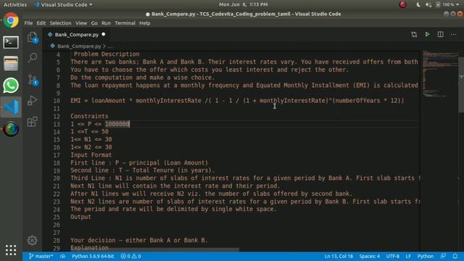The image size is (464, 261).
Task: Open WhatsApp from the dock
Action: click(11, 86)
